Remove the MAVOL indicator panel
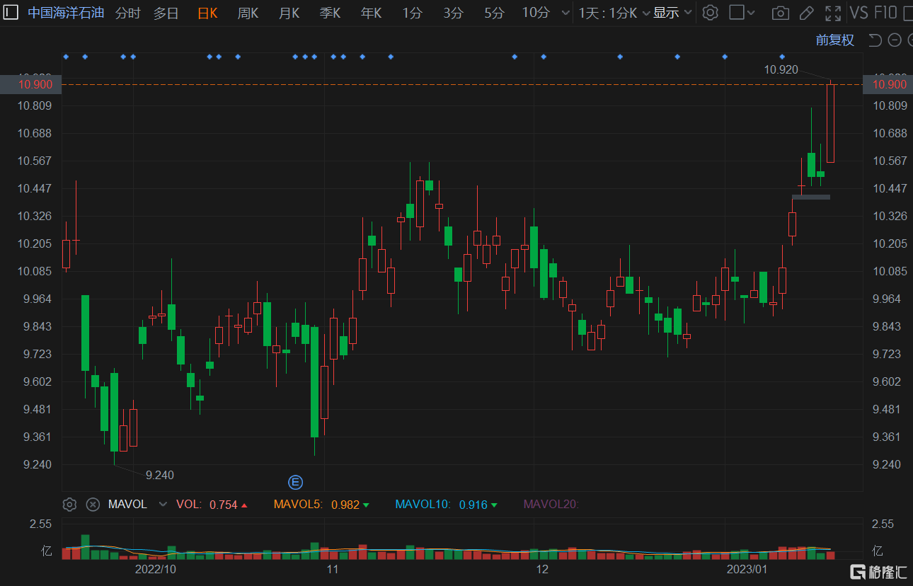913x586 pixels. [93, 505]
